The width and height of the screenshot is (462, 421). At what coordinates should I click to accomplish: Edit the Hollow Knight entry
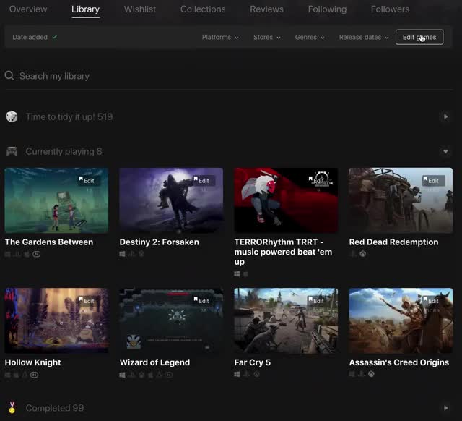(89, 301)
